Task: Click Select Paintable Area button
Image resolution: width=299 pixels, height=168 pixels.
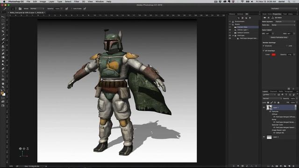Action: [279, 37]
